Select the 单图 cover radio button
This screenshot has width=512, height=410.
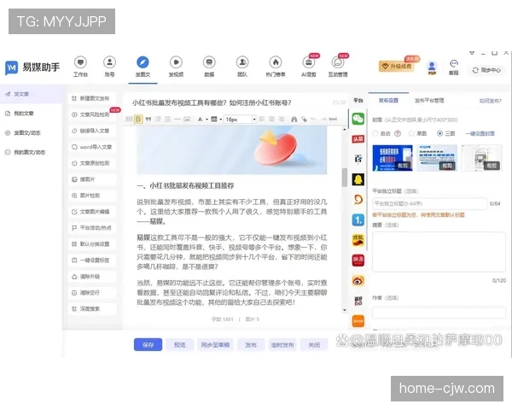[411, 133]
